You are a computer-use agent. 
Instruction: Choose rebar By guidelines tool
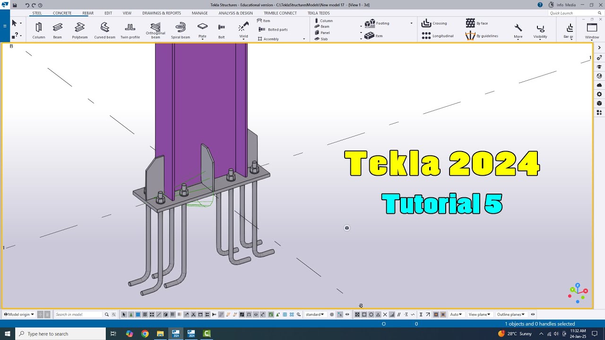(482, 35)
